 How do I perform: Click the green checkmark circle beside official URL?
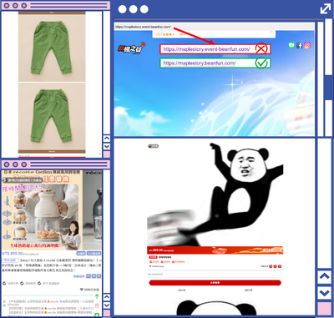[261, 63]
